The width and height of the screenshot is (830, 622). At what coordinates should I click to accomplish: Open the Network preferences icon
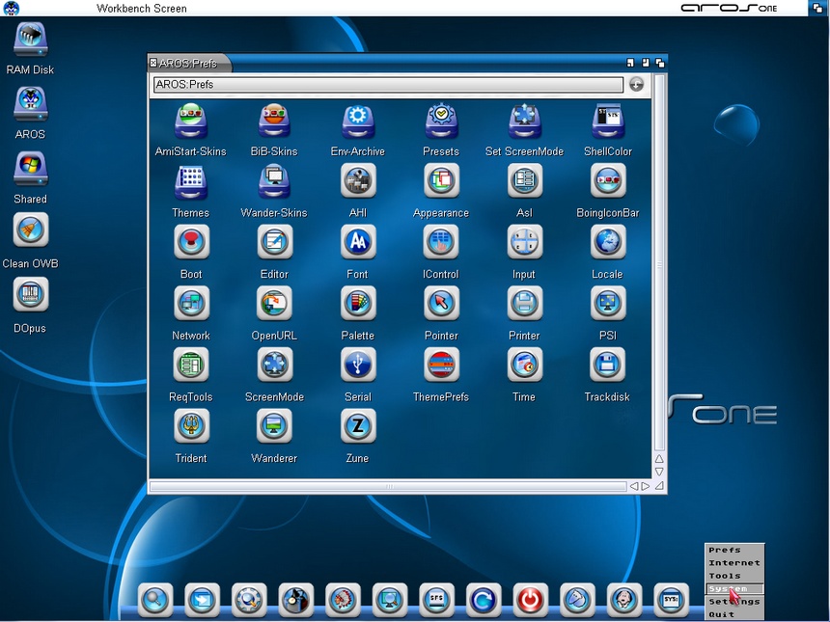point(191,304)
